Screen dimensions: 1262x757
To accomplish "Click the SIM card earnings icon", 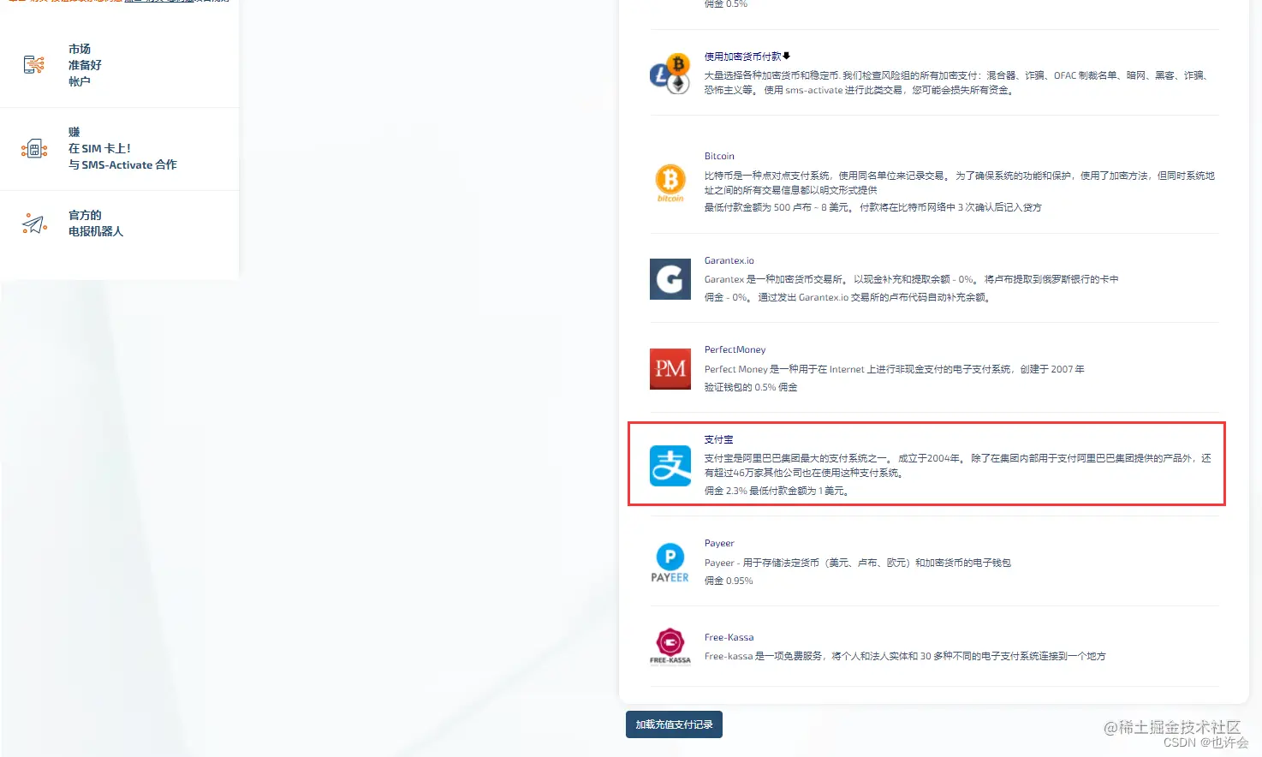I will coord(34,149).
